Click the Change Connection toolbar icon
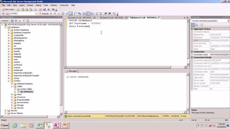 (7, 14)
